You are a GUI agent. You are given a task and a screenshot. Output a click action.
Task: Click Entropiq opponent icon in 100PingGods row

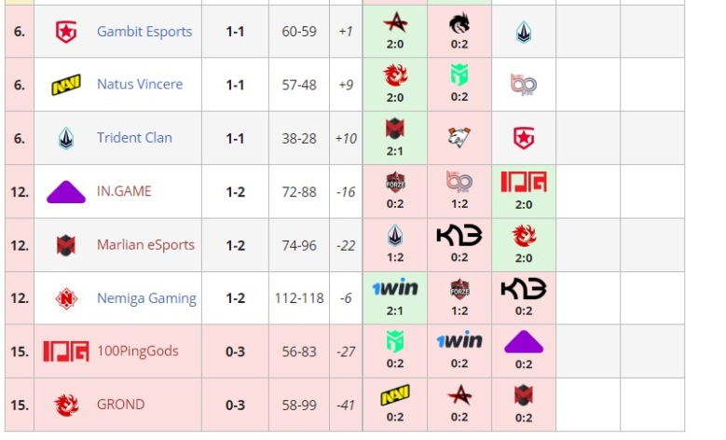pos(395,342)
